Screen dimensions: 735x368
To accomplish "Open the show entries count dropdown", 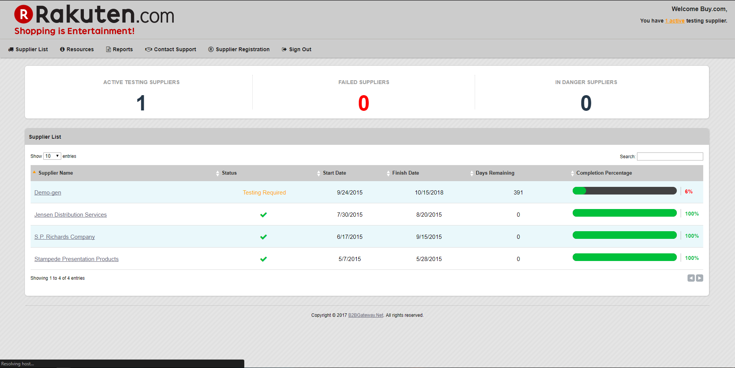I will click(52, 156).
